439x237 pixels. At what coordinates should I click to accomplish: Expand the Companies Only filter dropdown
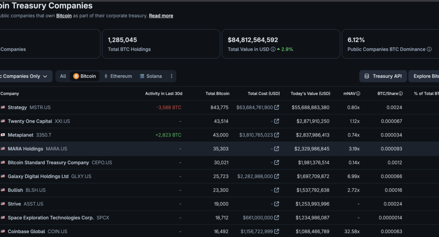click(25, 76)
